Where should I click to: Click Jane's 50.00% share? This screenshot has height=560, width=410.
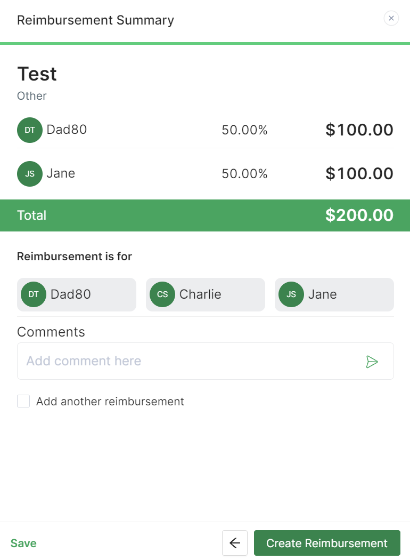[x=244, y=174]
